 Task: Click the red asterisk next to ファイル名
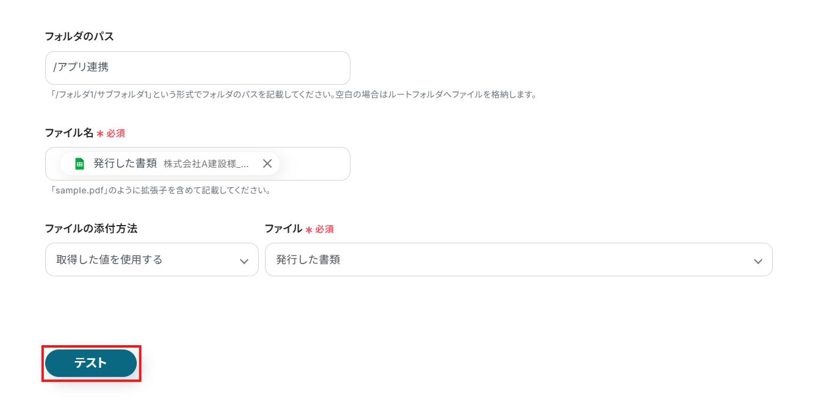pos(100,134)
